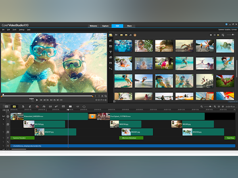Viewport: 238px width, 178px height.
Task: Switch to Storyboard View
Action: [x=6, y=106]
